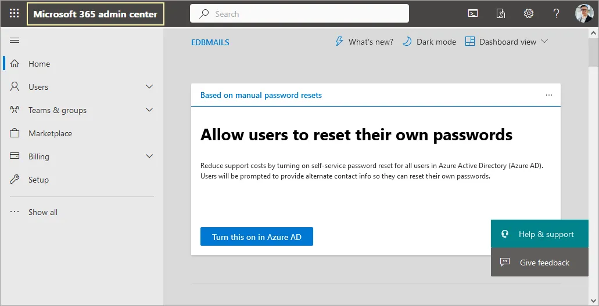Click the Show all ellipsis icon

pos(15,212)
